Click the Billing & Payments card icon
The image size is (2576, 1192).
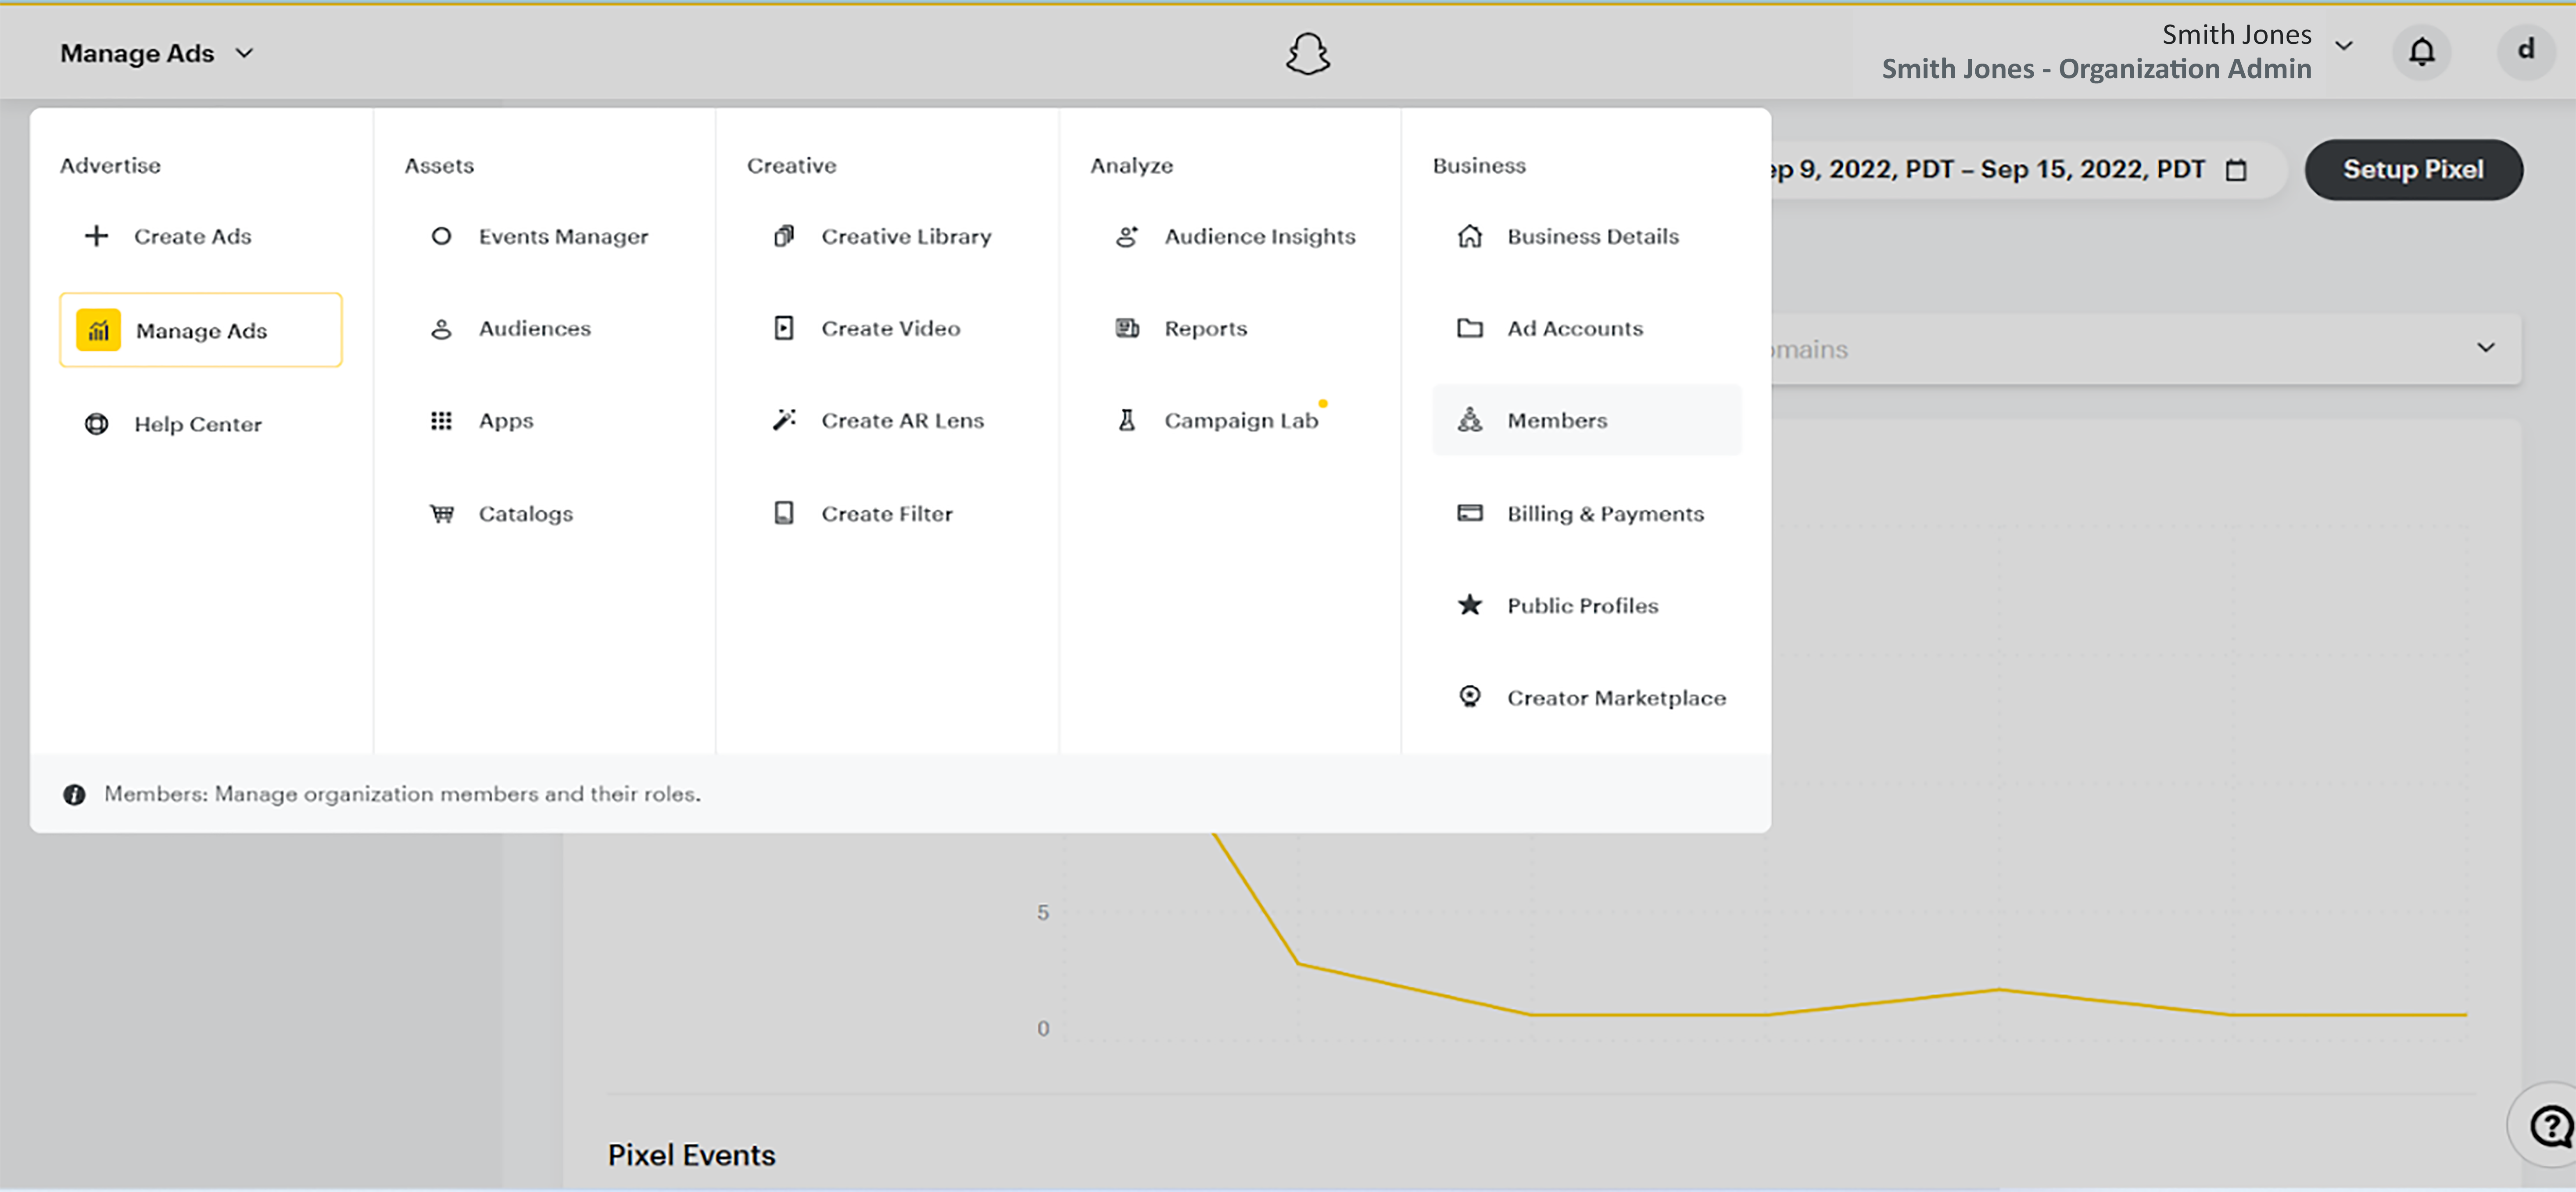pos(1470,513)
